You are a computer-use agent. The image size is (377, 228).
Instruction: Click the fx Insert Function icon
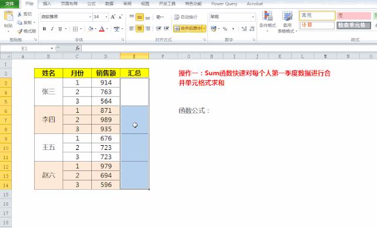[77, 48]
